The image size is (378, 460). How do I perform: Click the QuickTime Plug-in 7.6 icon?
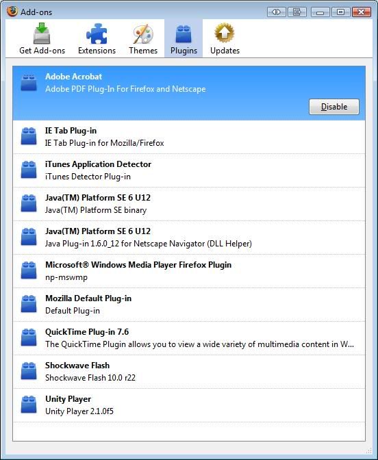pyautogui.click(x=29, y=337)
